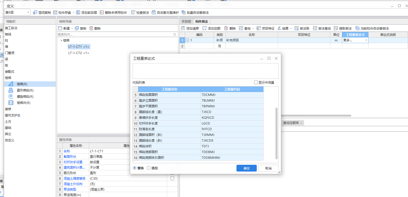408x197 pixels.
Task: Select 楼梯(R) in navigation tree
Action: 30,84
